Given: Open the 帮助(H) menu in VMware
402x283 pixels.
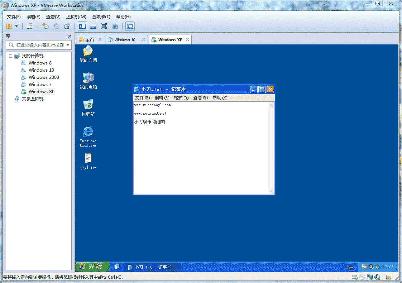Looking at the screenshot, I should coord(123,17).
